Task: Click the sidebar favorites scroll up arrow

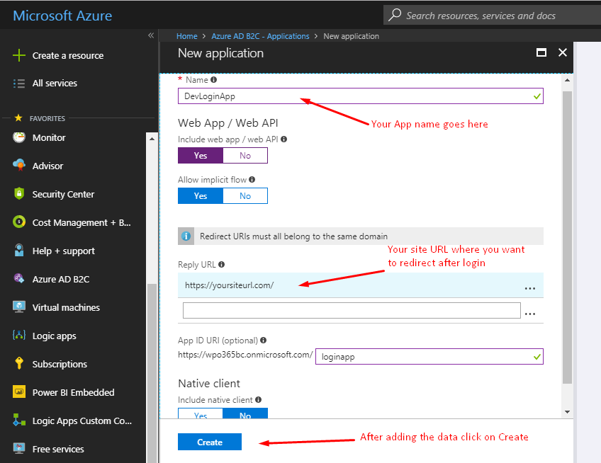Action: pos(152,139)
